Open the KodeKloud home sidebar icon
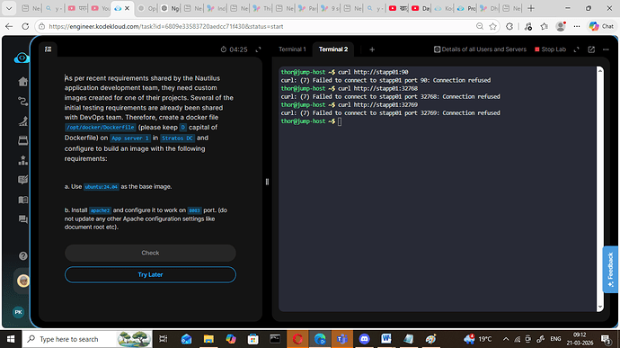This screenshot has width=620, height=348. [23, 82]
